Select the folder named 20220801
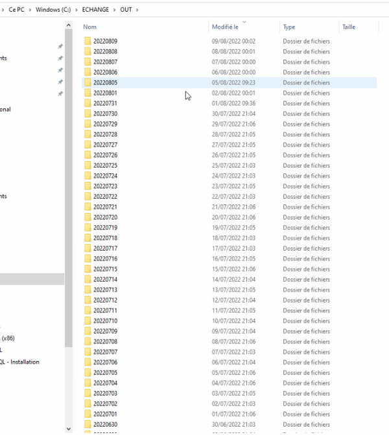The image size is (389, 435). click(x=105, y=93)
